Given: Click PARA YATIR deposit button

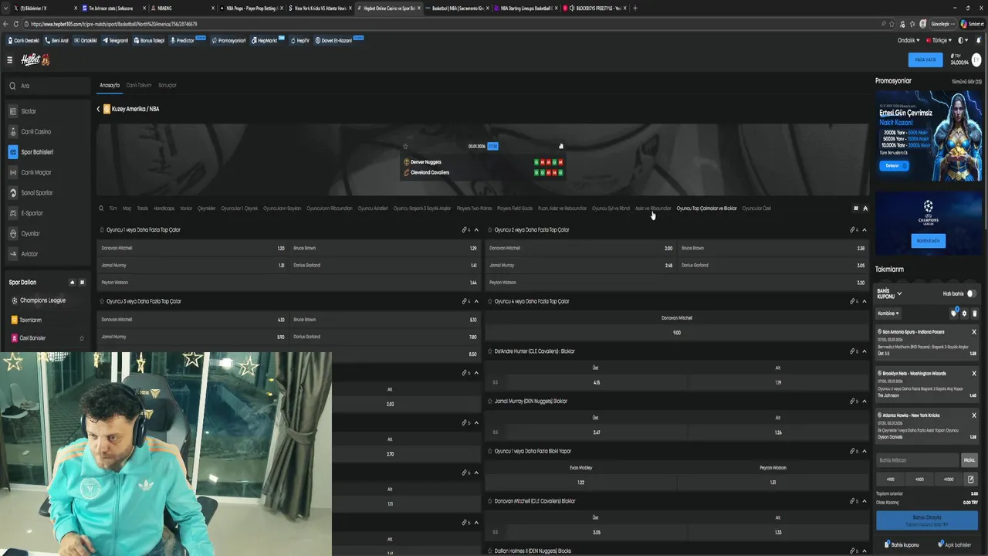Looking at the screenshot, I should [925, 59].
